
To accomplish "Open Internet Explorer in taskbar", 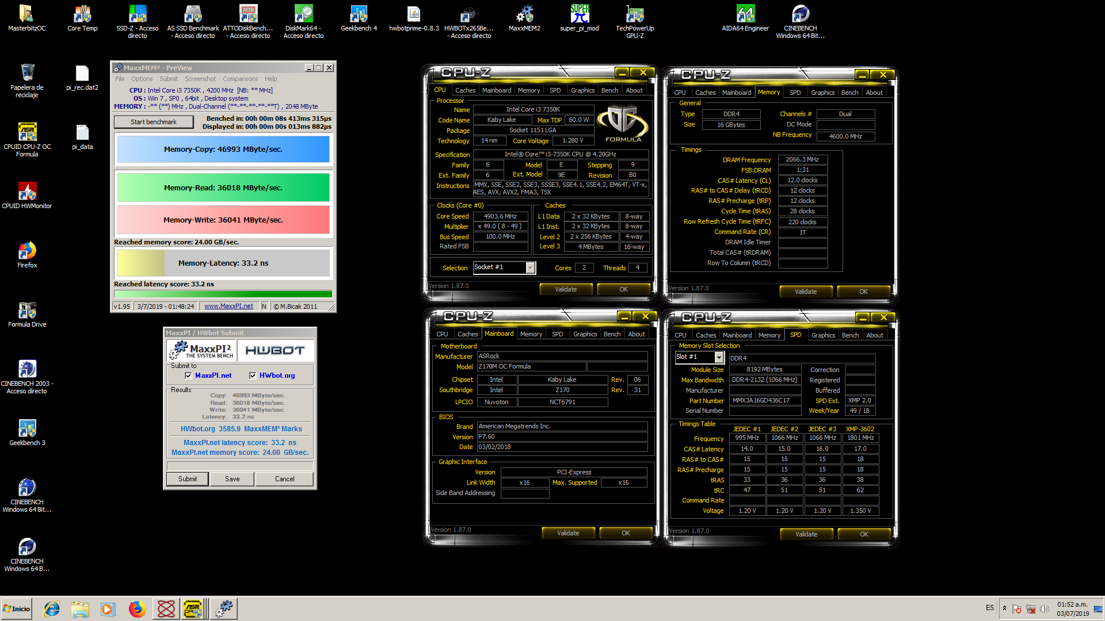I will point(52,609).
